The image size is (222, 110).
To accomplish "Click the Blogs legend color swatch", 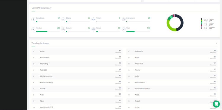I will click(201, 26).
